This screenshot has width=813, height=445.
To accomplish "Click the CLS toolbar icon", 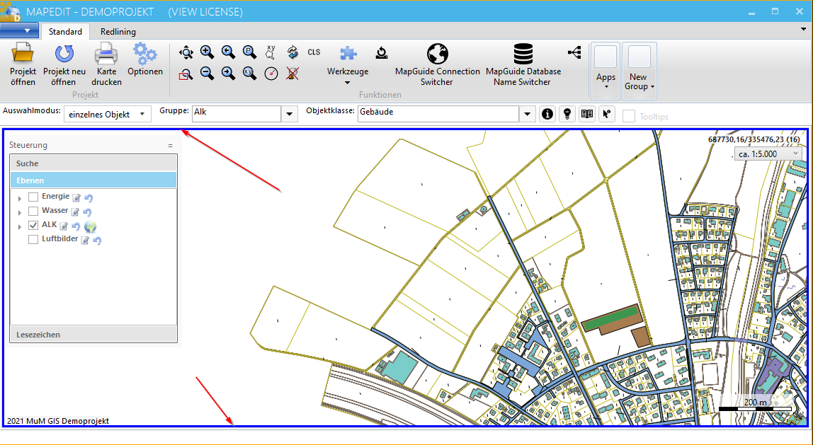I will [x=314, y=52].
